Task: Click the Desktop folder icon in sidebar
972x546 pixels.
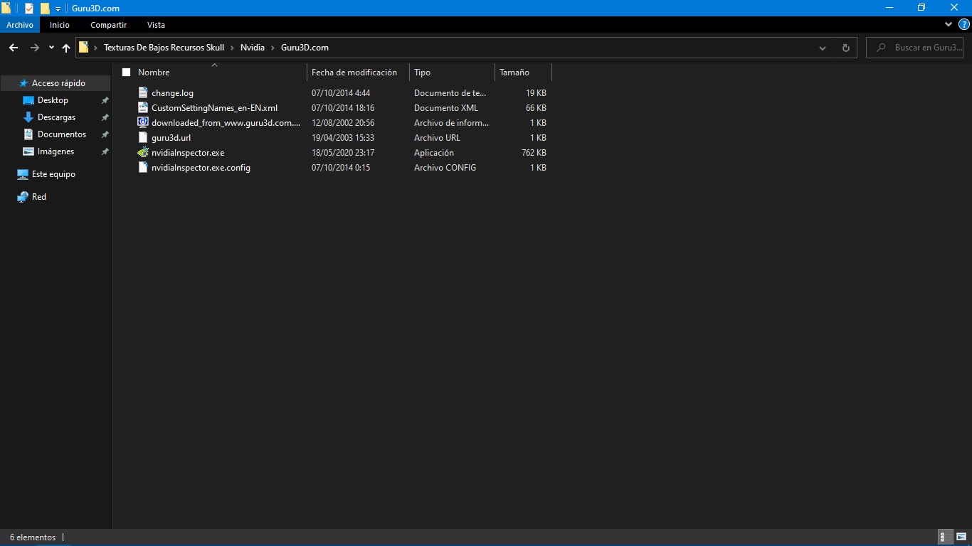Action: [28, 100]
